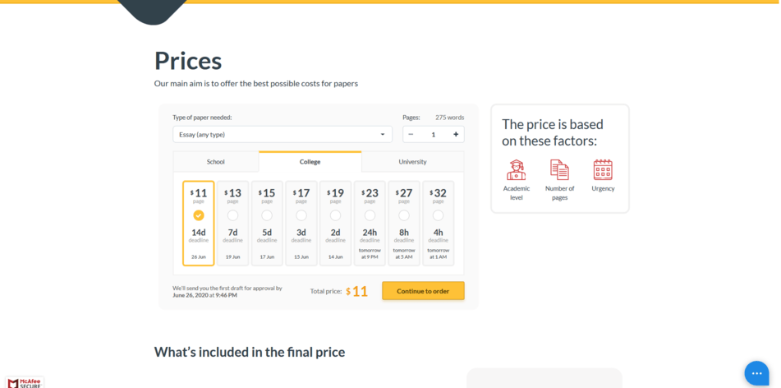Select the College tab

tap(310, 162)
